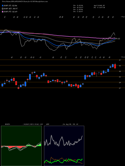
Task: Click the last red candlestick on the price chart
Action: [x=115, y=66]
